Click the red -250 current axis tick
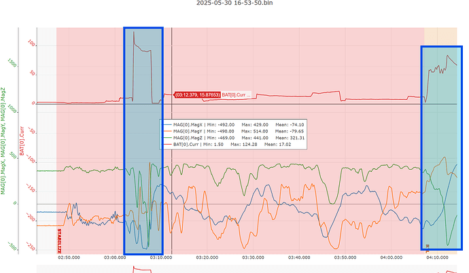Image resolution: width=469 pixels, height=273 pixels. point(31,247)
